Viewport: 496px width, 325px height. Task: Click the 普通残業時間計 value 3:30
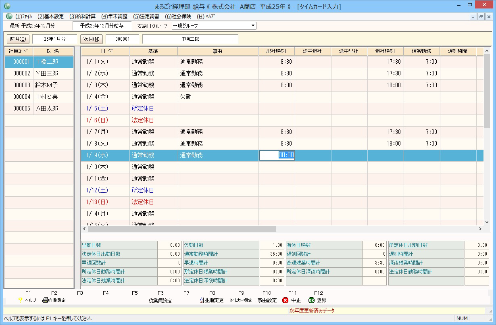(374, 263)
